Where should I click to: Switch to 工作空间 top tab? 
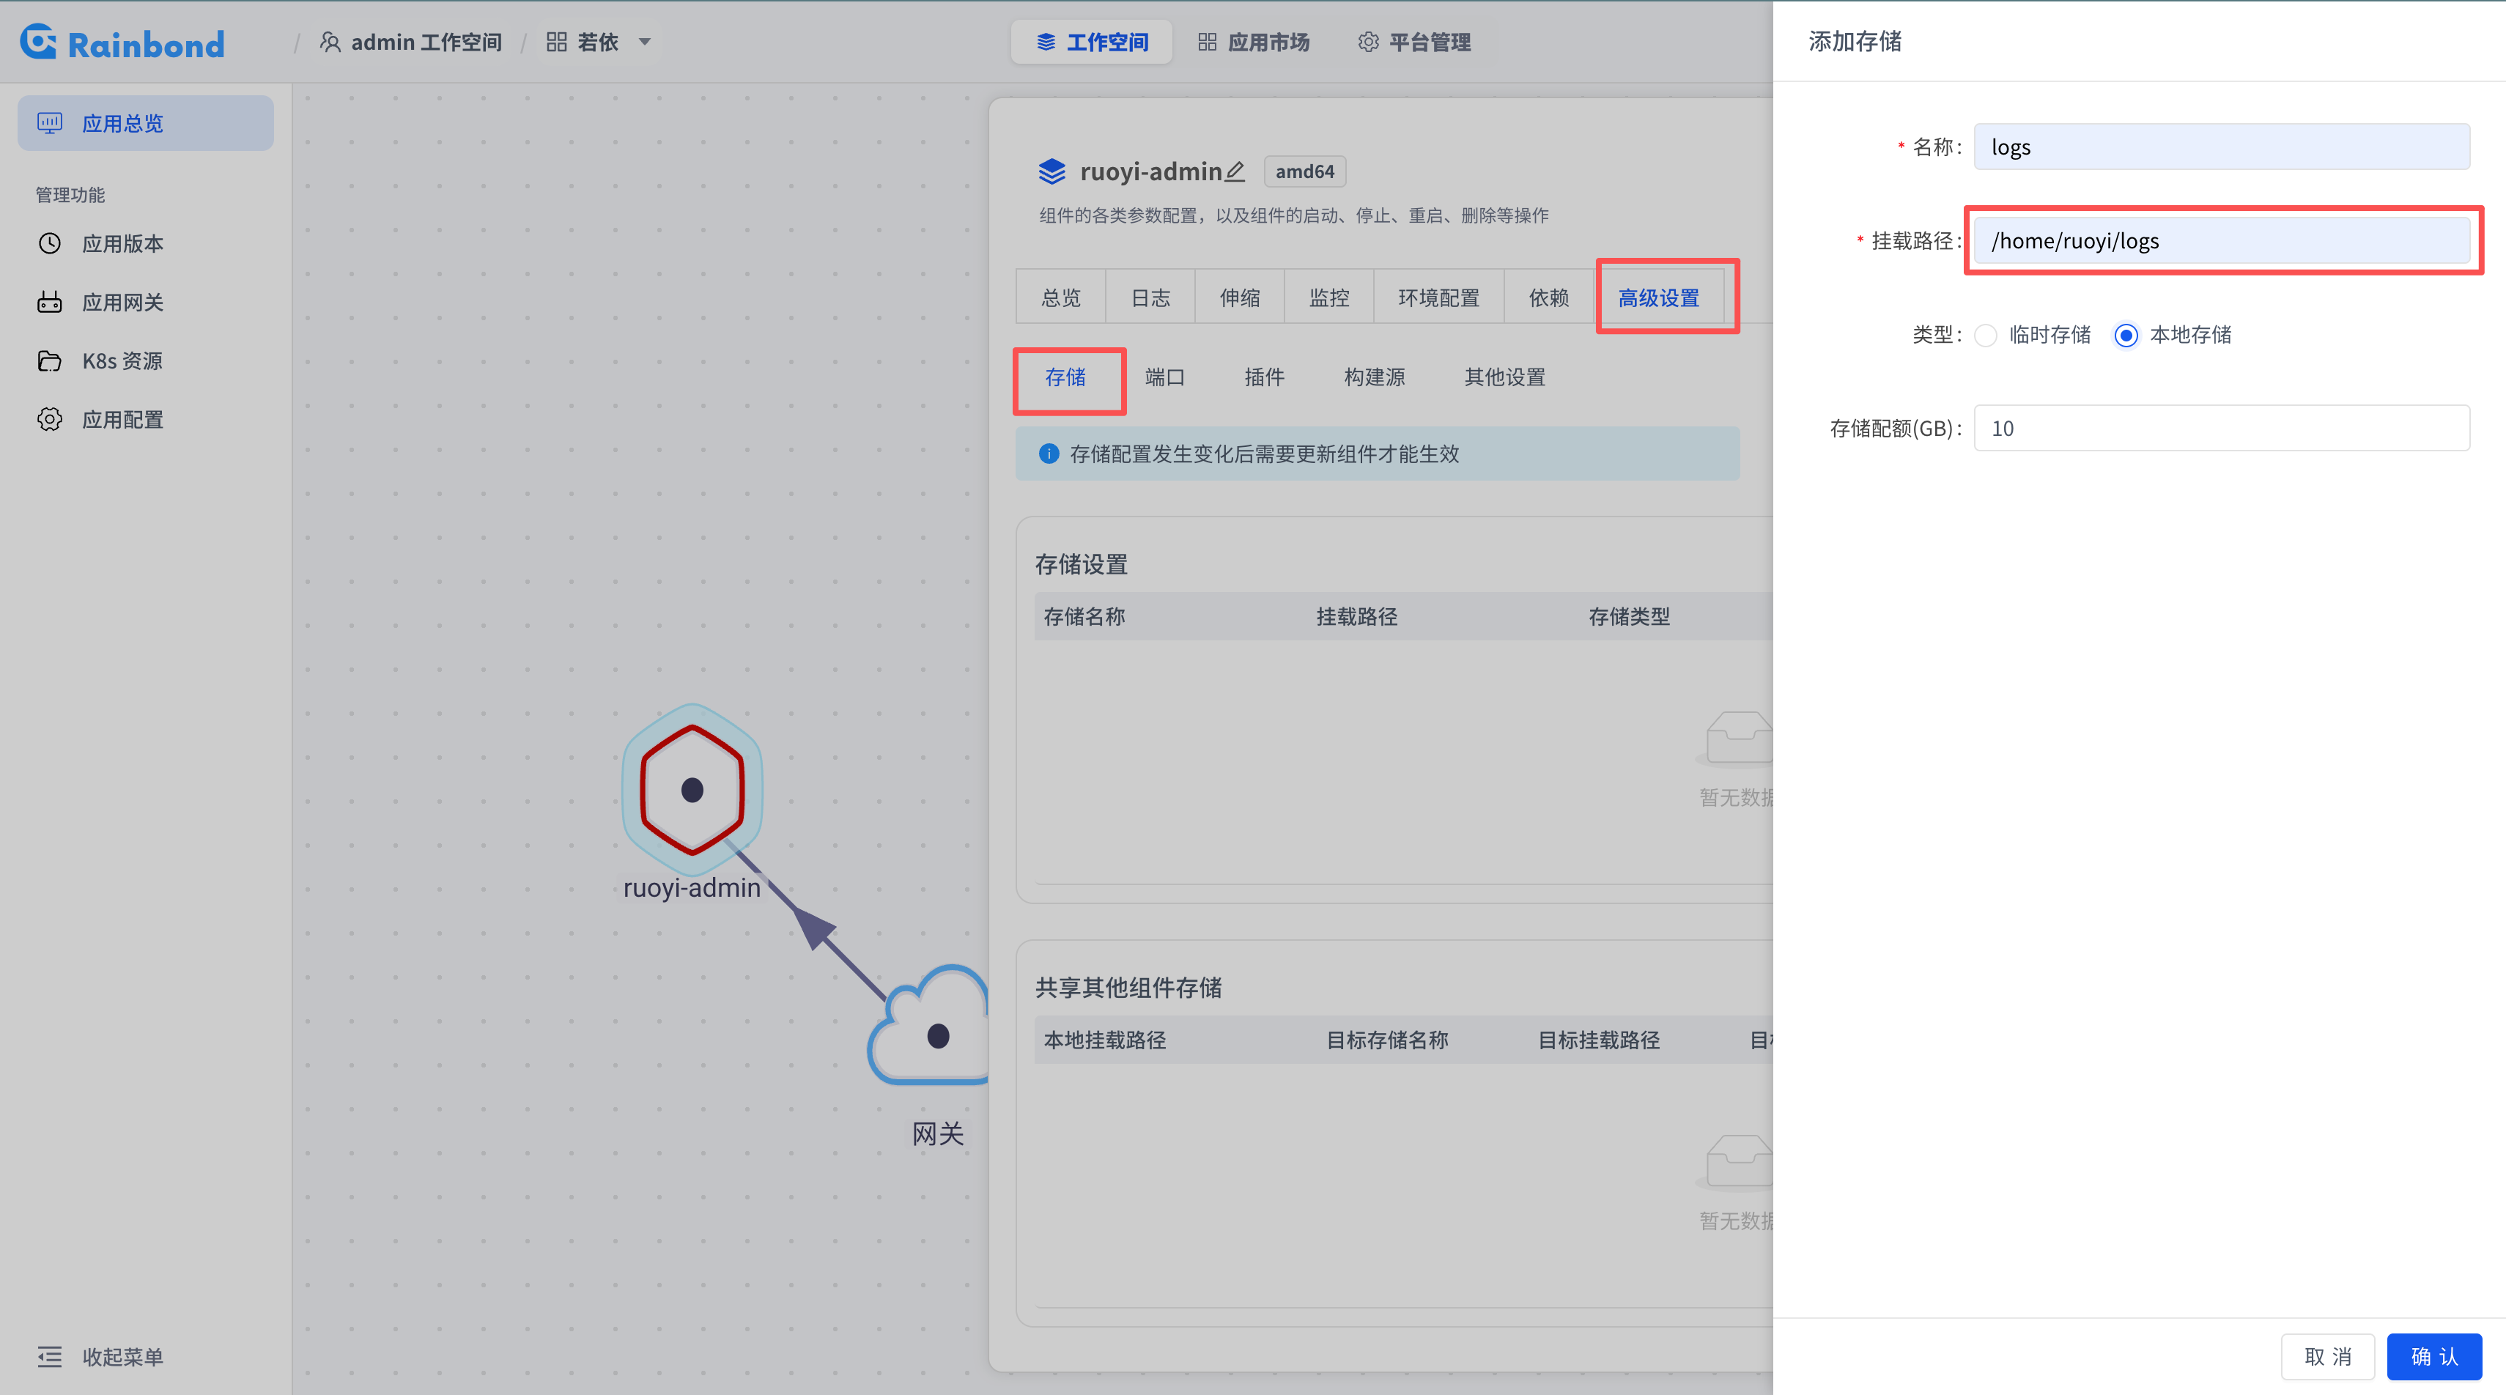1092,42
